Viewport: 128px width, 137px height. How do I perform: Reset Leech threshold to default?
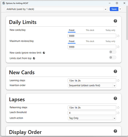pyautogui.click(x=118, y=113)
